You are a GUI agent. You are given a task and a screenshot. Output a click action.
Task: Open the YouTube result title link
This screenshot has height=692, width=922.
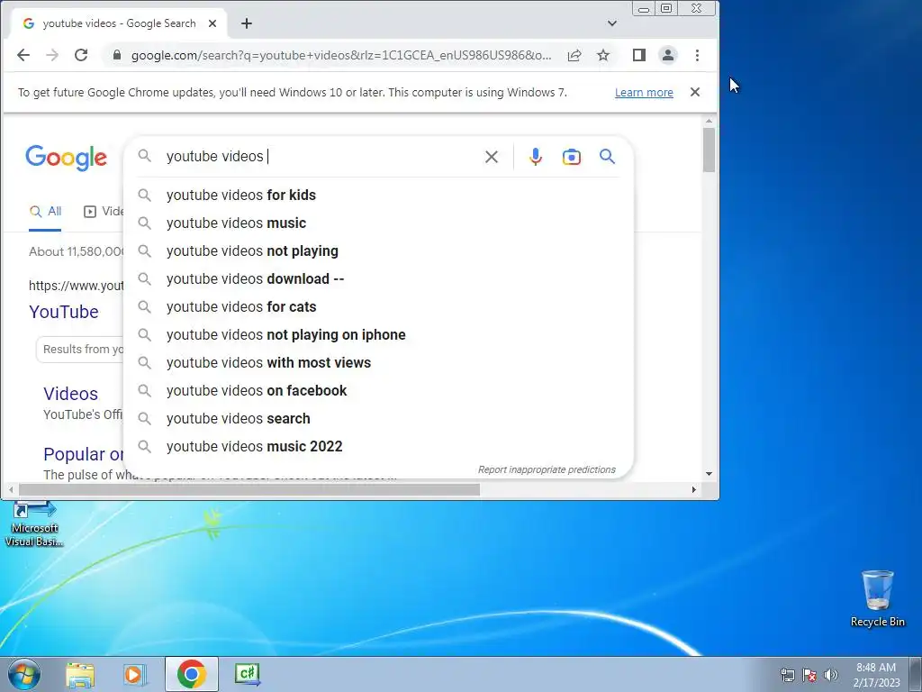click(64, 312)
